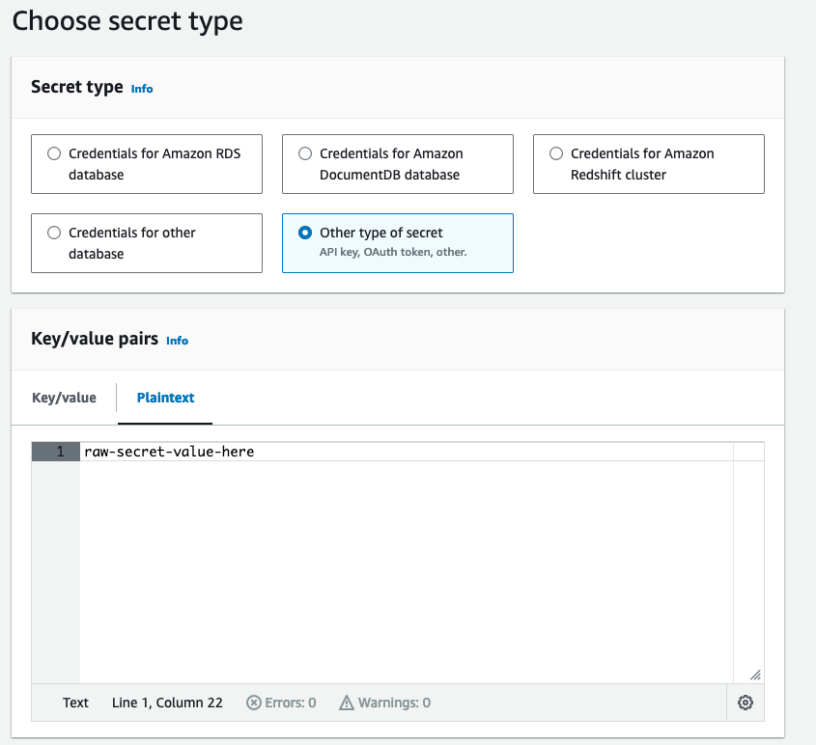Click the selected radio indicator on Other type of secret

[305, 233]
